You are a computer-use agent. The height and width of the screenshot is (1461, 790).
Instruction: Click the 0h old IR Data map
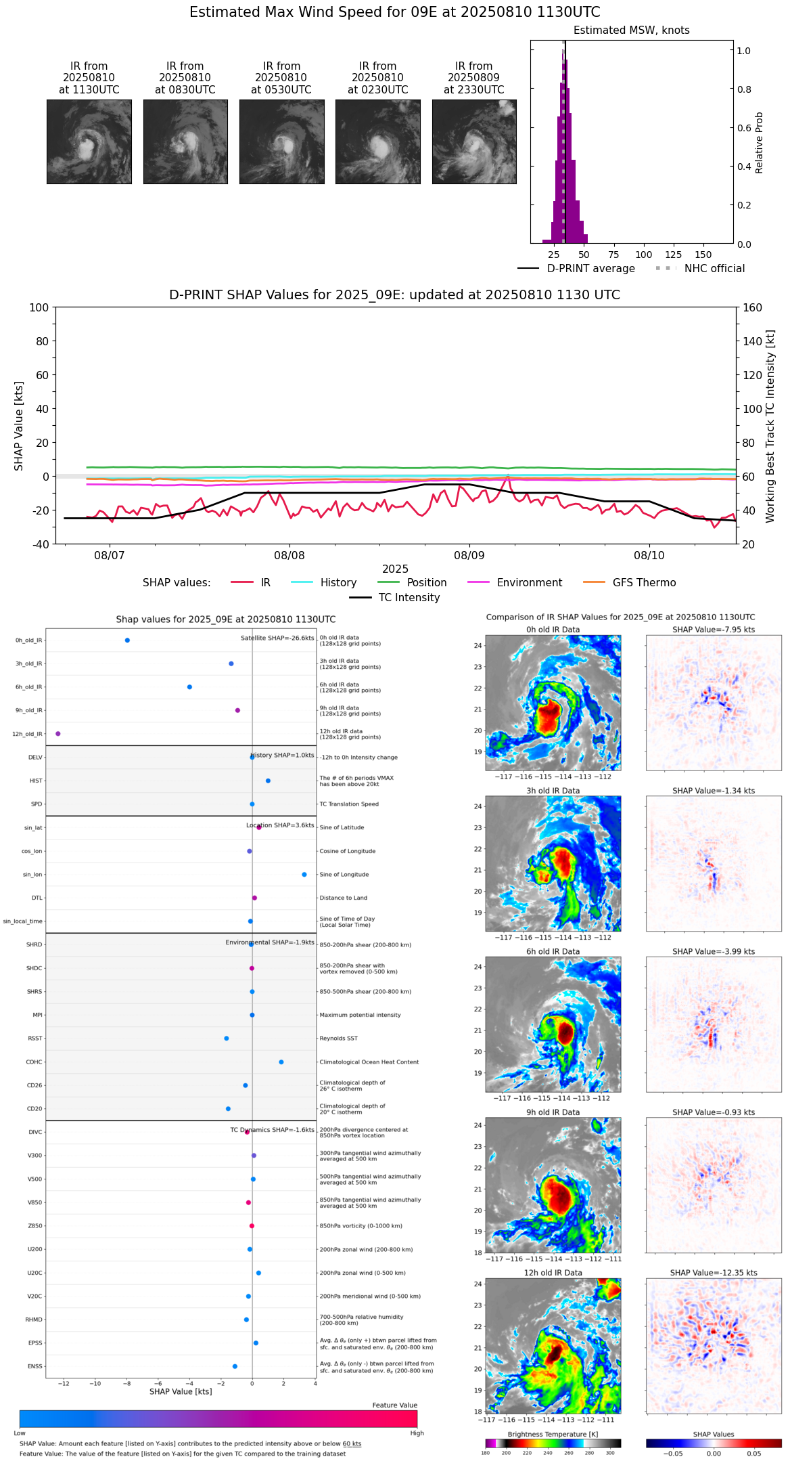pyautogui.click(x=553, y=703)
